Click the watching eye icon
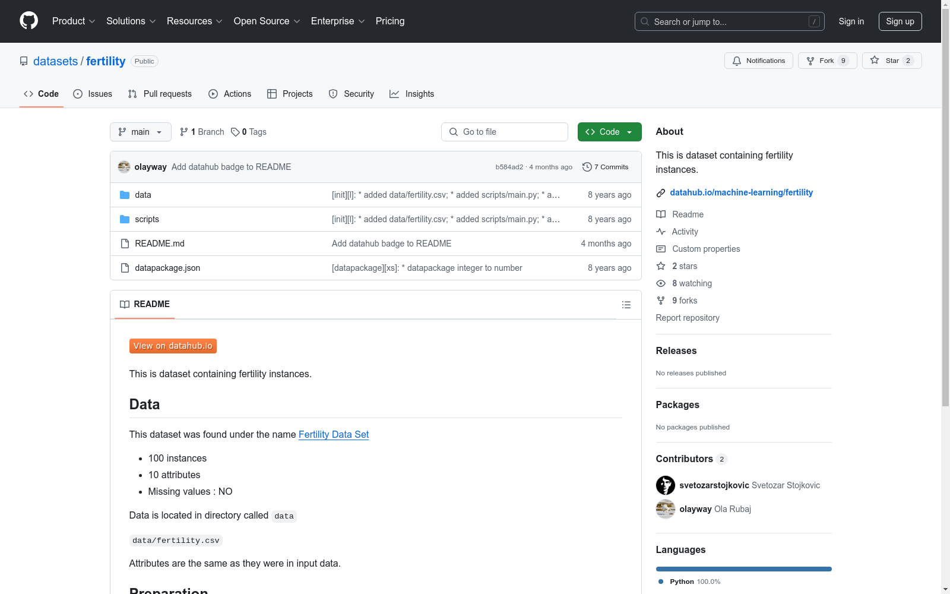950x594 pixels. (661, 283)
